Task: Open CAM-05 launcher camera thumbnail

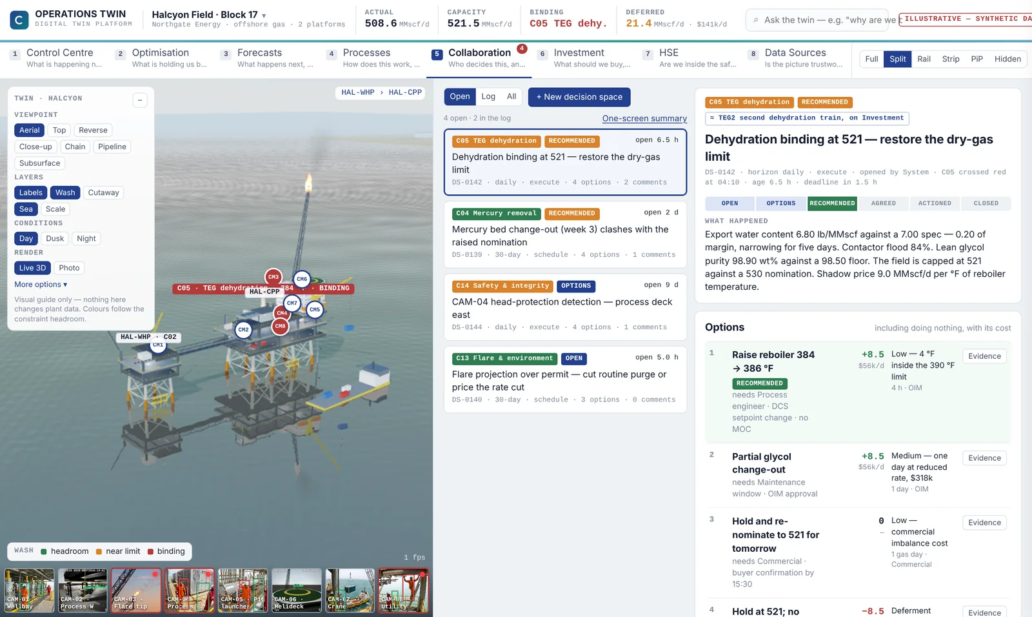Action: coord(243,591)
